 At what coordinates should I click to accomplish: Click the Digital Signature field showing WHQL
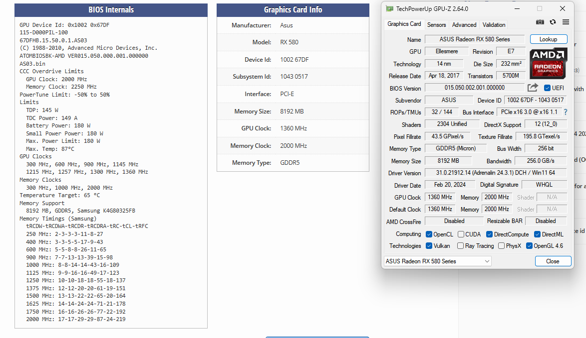544,185
